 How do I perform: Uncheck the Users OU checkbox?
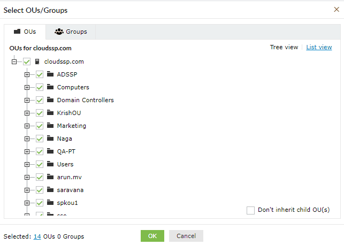(40, 164)
